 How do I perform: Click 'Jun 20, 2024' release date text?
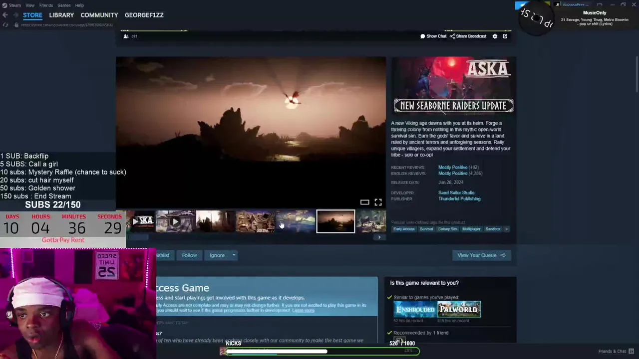pyautogui.click(x=451, y=182)
